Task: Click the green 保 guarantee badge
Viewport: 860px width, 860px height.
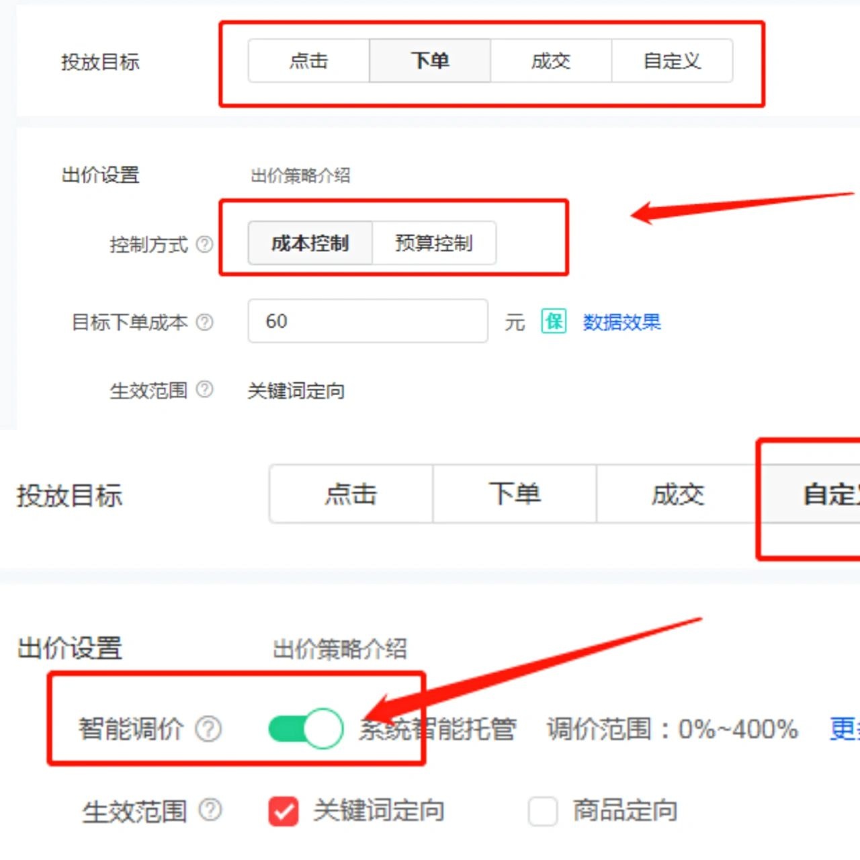Action: pyautogui.click(x=554, y=321)
